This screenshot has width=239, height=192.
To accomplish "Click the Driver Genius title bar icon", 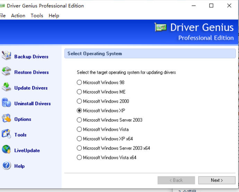I will pos(3,6).
